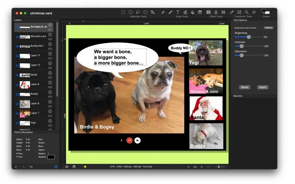Click the four-bars icon in status bar
Viewport: 295px width, 184px height.
(x=195, y=167)
